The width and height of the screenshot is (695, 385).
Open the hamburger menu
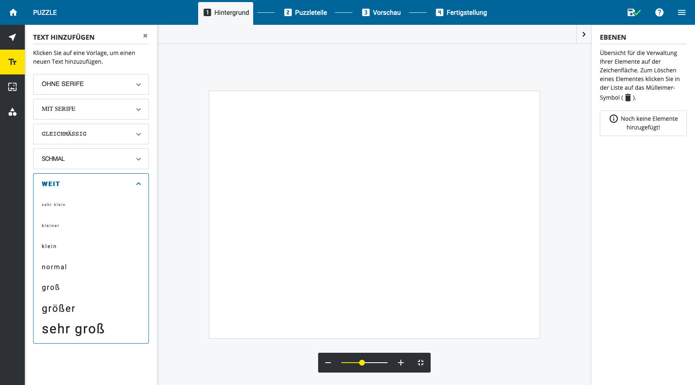click(682, 12)
